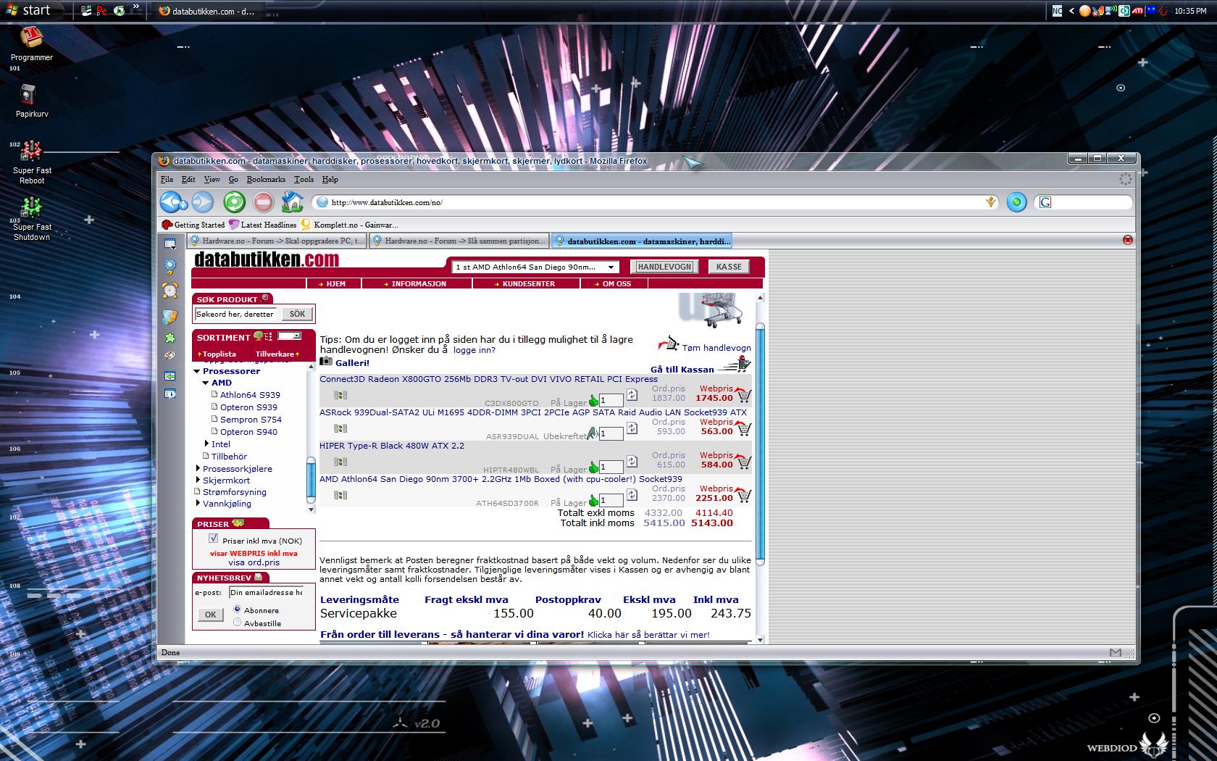The width and height of the screenshot is (1217, 761).
Task: Click cart icon in the HIPER Type-R row
Action: point(743,462)
